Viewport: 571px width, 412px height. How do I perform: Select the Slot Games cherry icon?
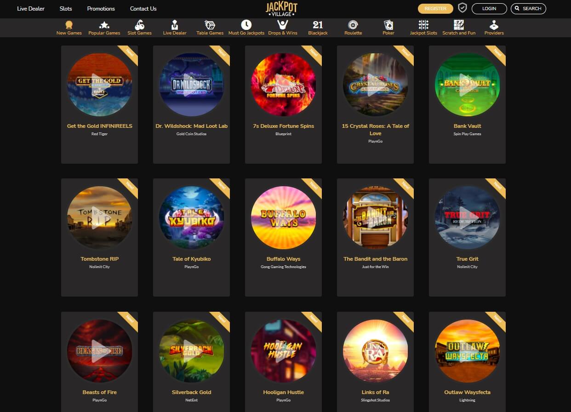(139, 25)
